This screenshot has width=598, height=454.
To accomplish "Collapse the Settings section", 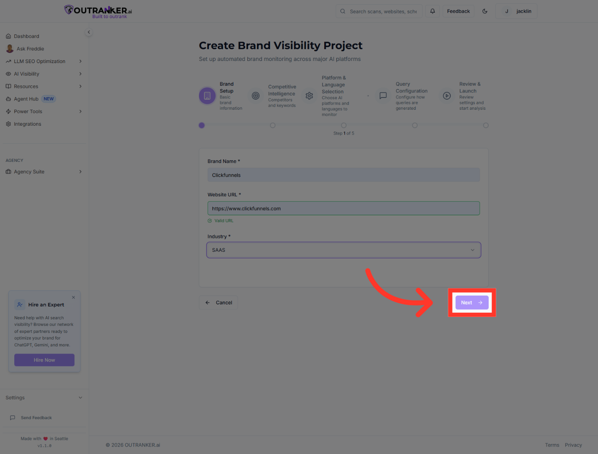I will [x=80, y=398].
